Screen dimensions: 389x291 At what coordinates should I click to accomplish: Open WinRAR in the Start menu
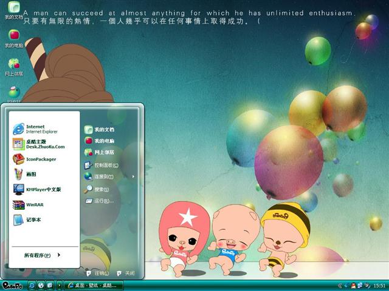(x=33, y=205)
